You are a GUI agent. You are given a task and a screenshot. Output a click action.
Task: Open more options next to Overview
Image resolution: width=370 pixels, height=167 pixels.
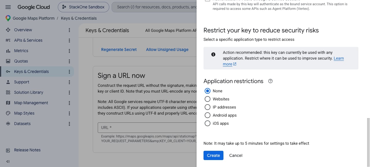point(69,30)
